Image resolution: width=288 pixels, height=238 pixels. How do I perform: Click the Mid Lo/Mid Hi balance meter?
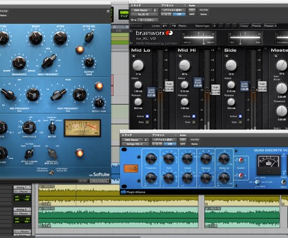(x=198, y=38)
